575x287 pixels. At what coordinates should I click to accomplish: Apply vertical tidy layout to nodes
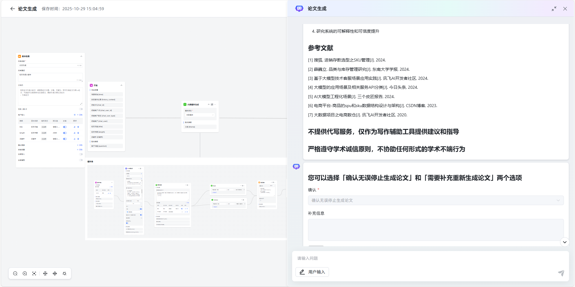coord(45,274)
